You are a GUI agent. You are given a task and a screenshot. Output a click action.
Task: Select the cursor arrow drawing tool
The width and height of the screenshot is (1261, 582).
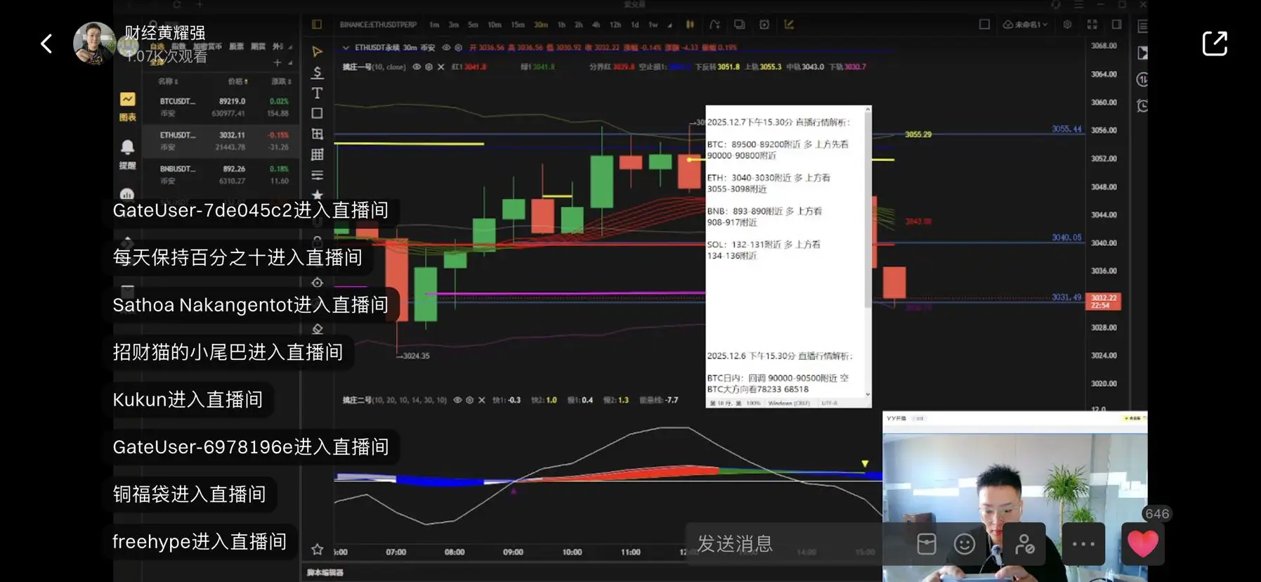coord(318,51)
